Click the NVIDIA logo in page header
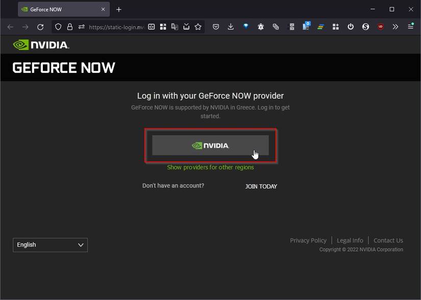 41,45
